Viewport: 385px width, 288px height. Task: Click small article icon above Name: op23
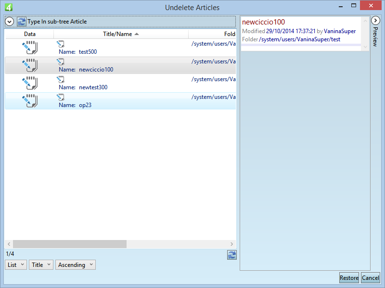coord(61,97)
